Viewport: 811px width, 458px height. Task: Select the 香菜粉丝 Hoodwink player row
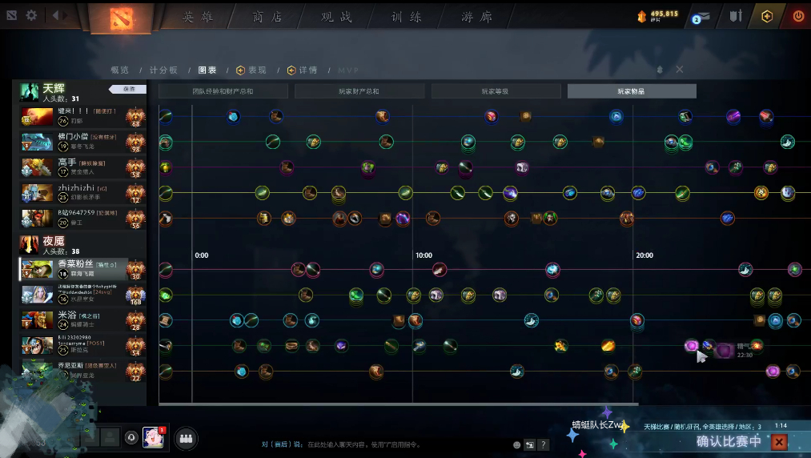click(x=82, y=269)
